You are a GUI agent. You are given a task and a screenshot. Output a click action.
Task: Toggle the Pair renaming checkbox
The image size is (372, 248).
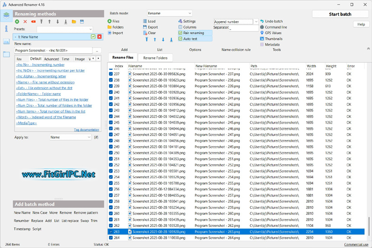tap(180, 33)
